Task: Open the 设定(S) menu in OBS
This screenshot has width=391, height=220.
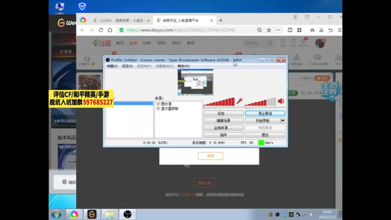Action: point(127,66)
